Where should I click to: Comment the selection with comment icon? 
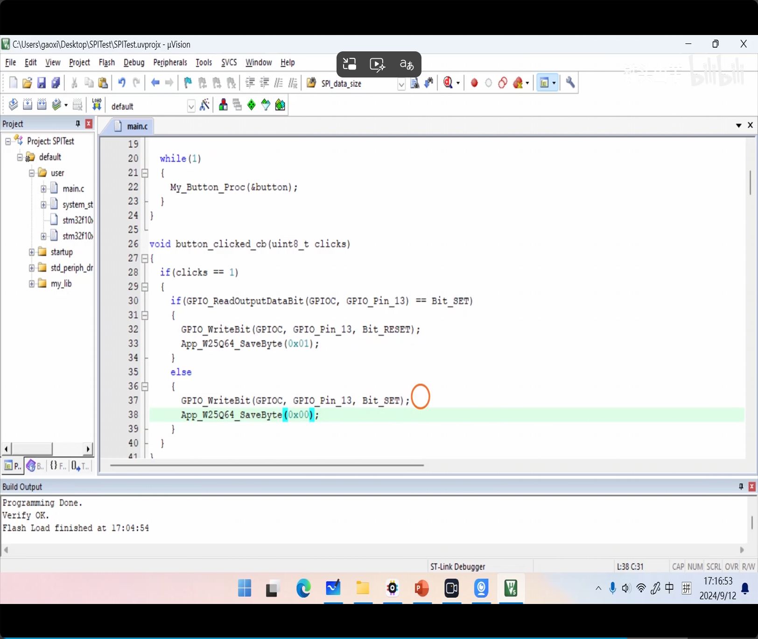[x=279, y=83]
